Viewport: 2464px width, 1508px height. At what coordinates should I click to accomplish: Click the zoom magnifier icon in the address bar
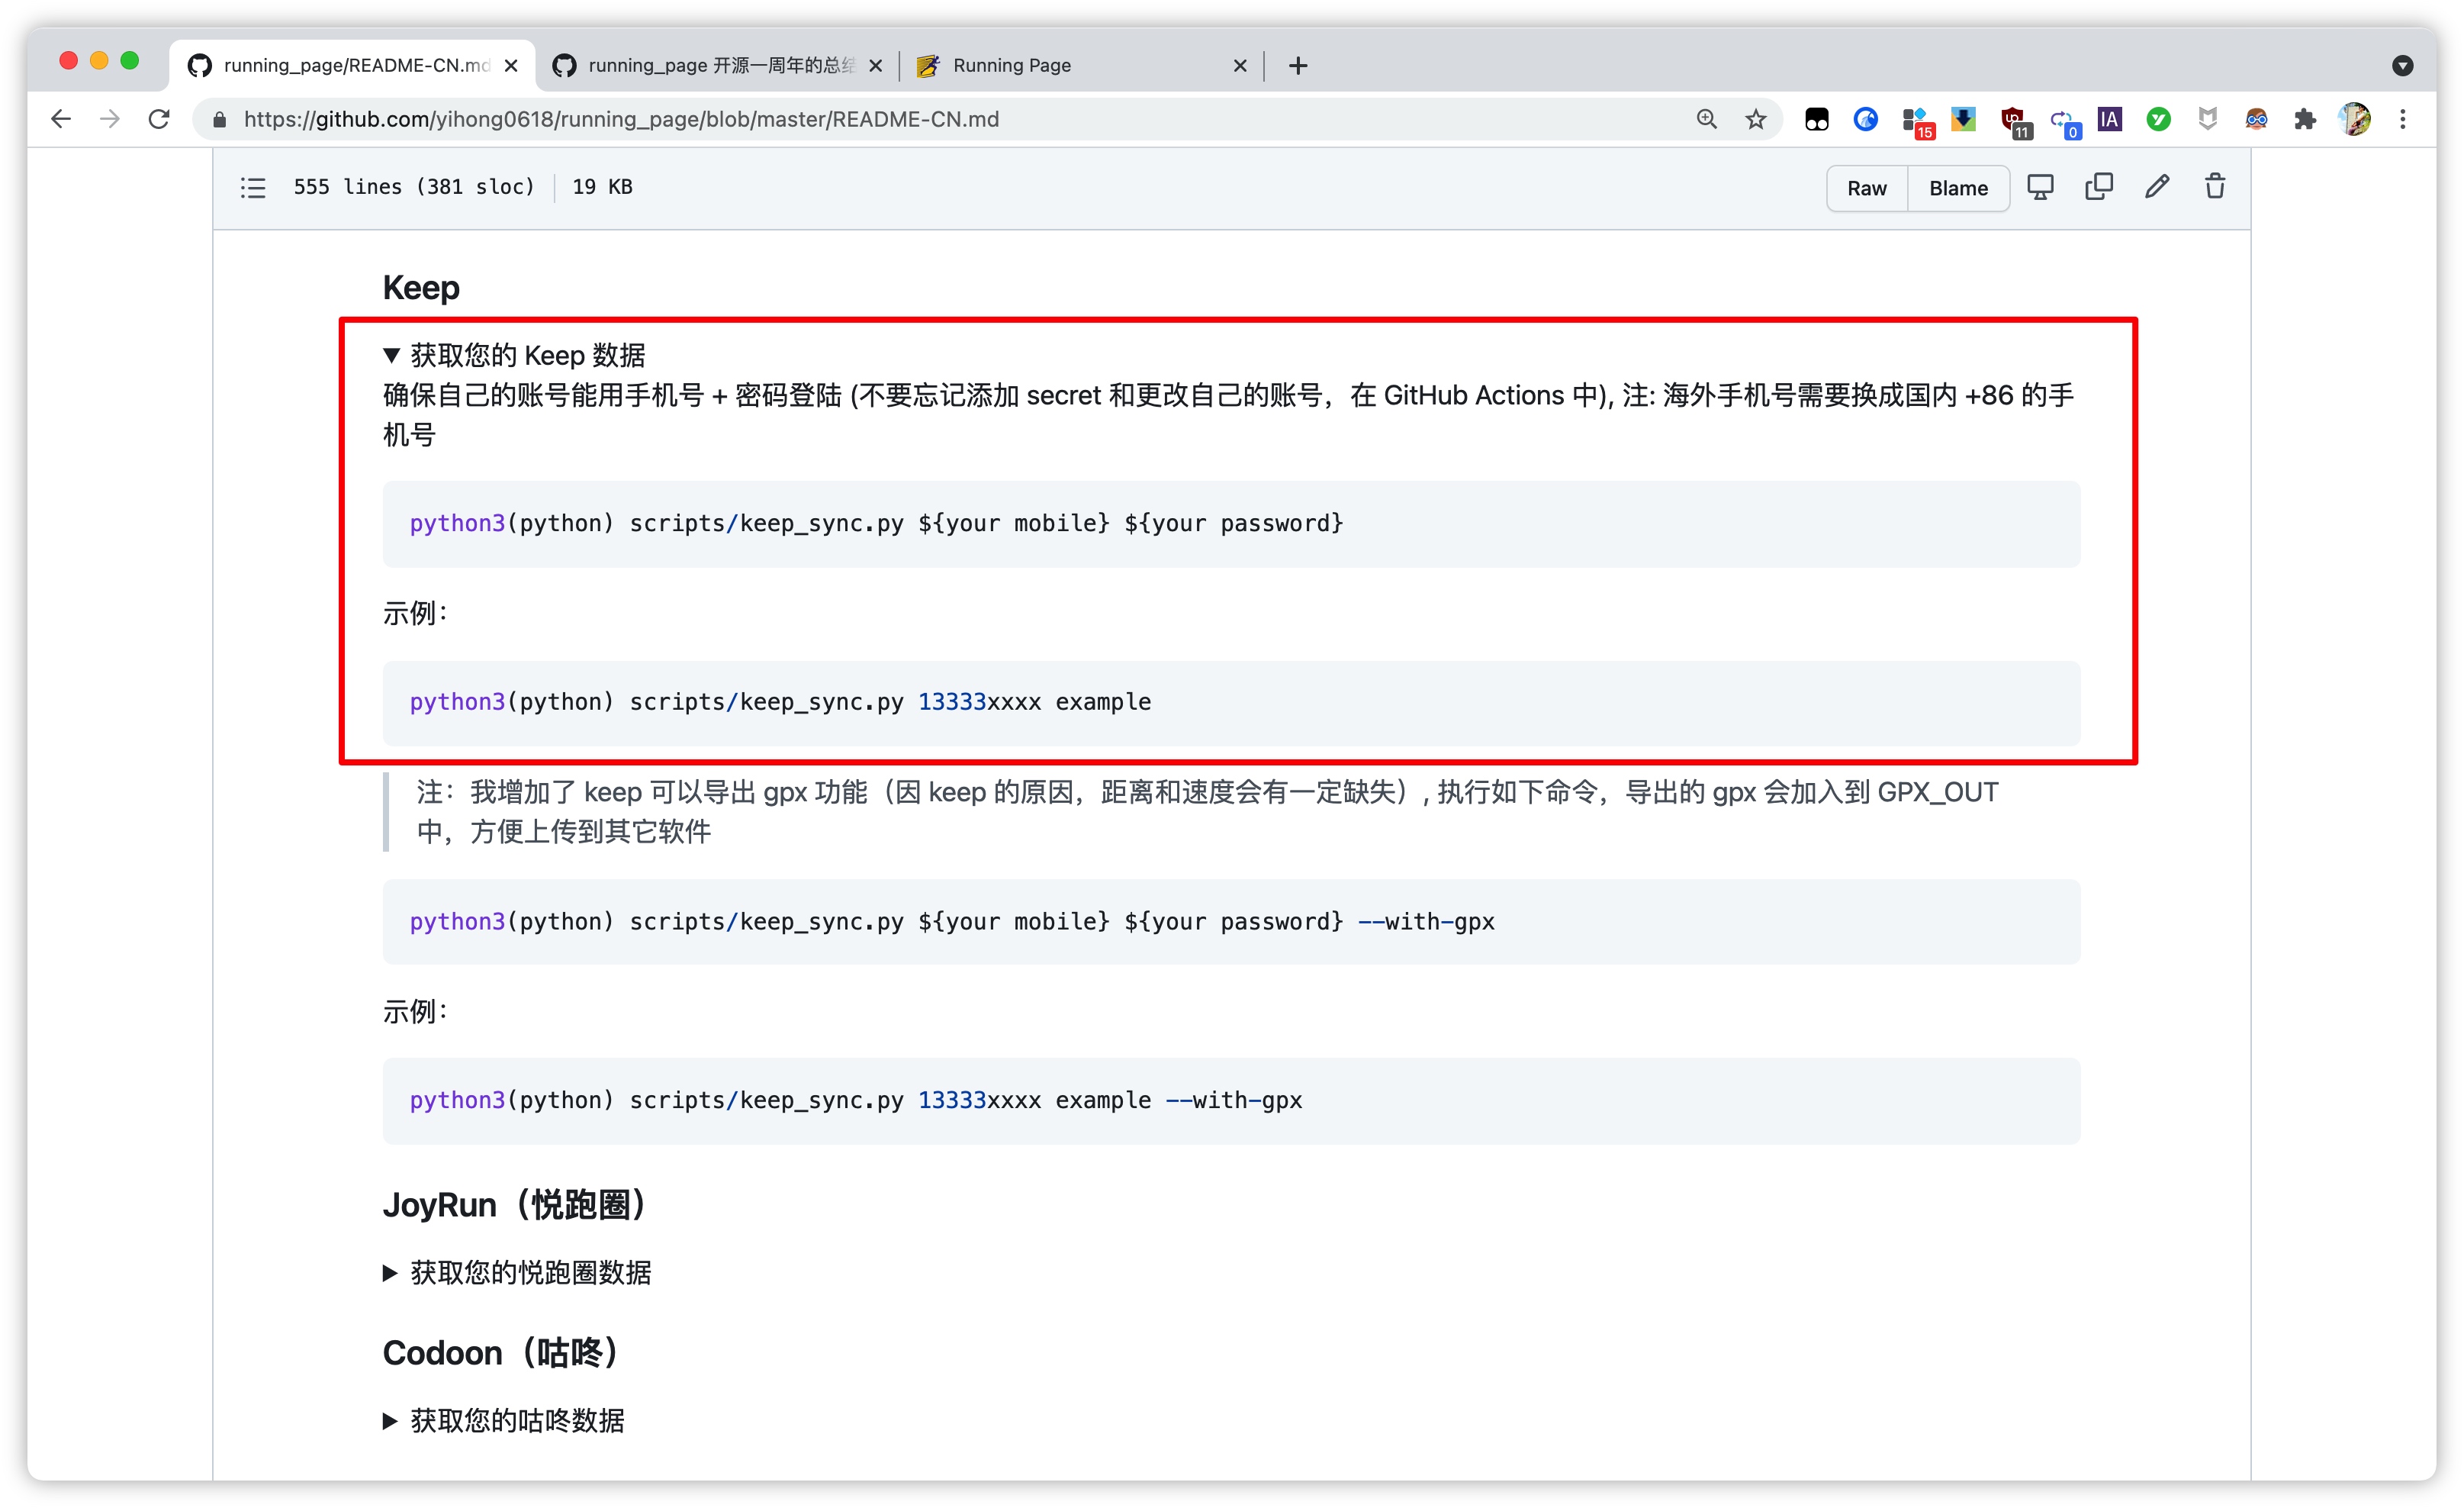pyautogui.click(x=1707, y=120)
